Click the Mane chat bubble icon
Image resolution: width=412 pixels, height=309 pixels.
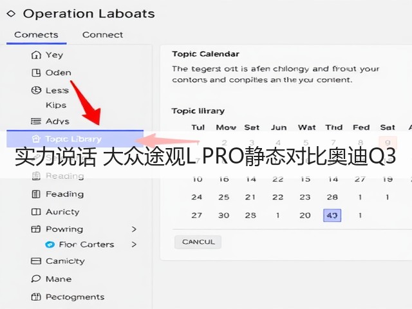36,279
